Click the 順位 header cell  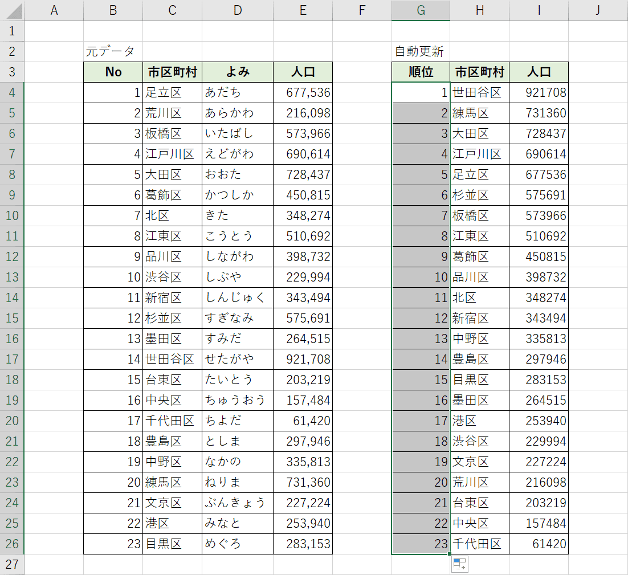(x=421, y=72)
